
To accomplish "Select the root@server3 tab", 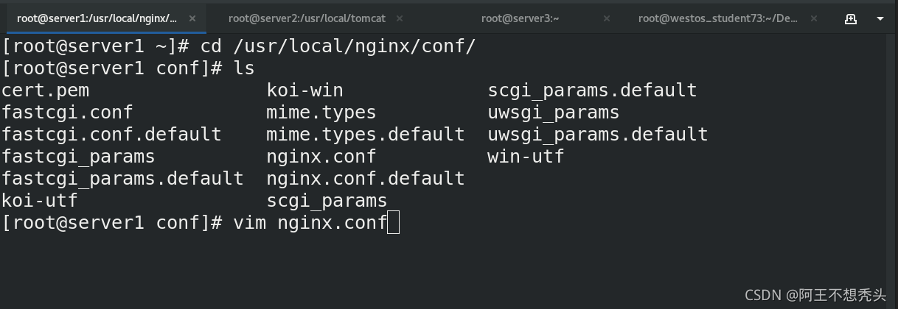I will pos(520,18).
